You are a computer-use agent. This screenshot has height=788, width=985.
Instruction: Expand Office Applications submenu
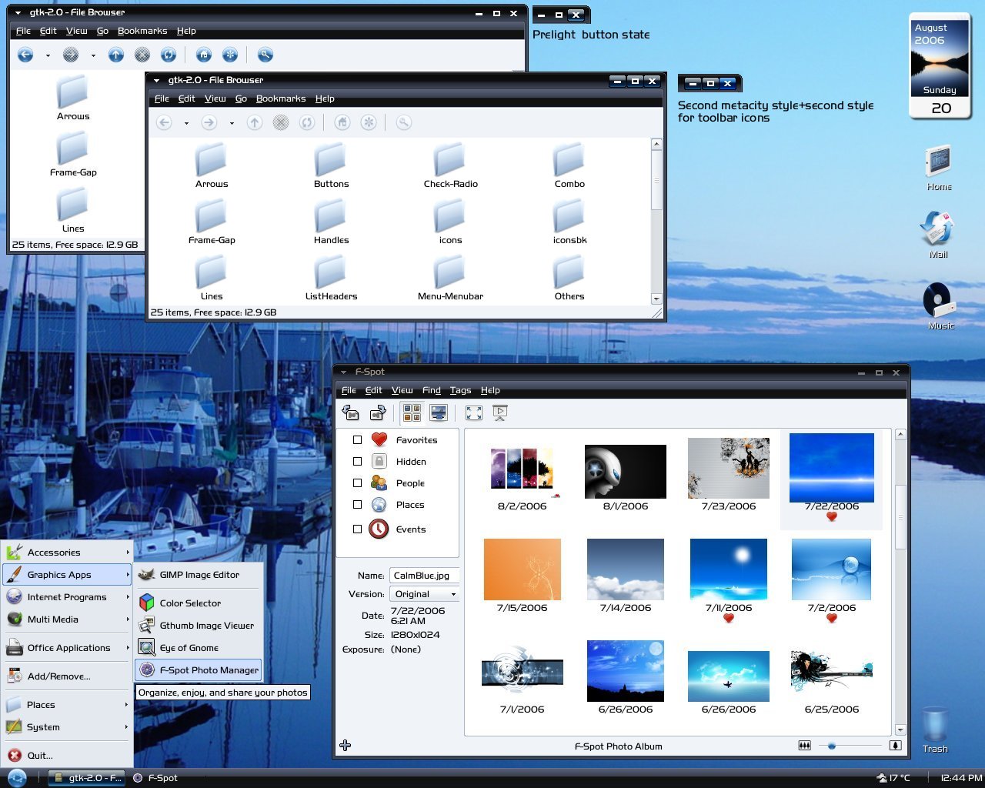pyautogui.click(x=67, y=647)
